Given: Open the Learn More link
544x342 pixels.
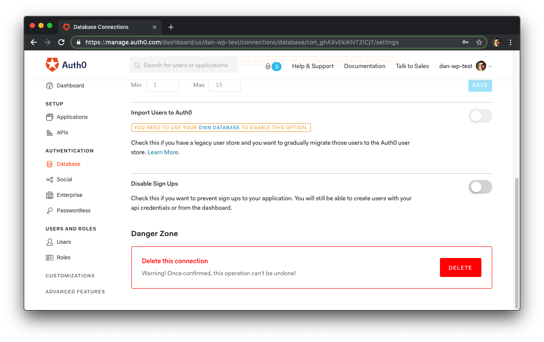Looking at the screenshot, I should (163, 152).
